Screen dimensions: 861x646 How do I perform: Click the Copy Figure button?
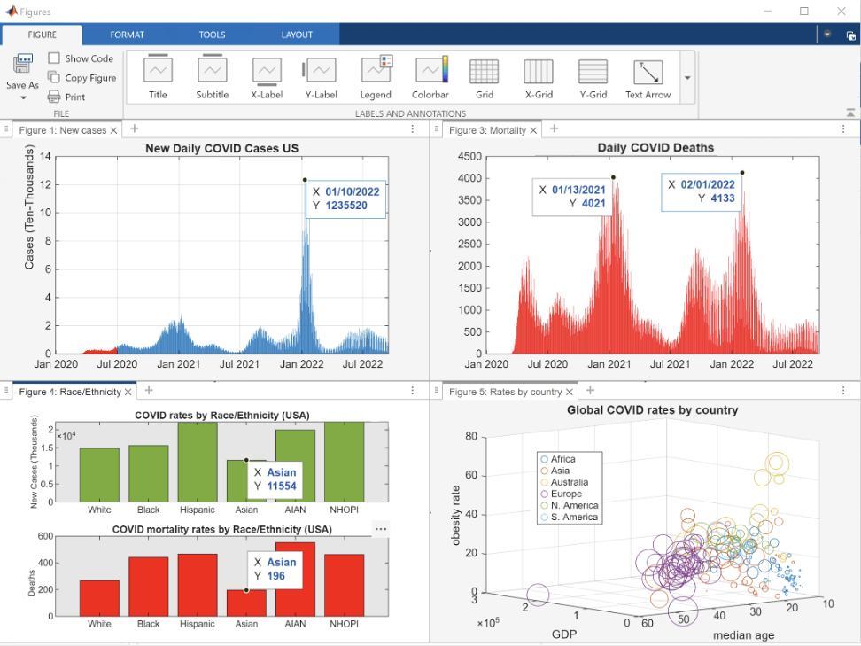(x=81, y=78)
